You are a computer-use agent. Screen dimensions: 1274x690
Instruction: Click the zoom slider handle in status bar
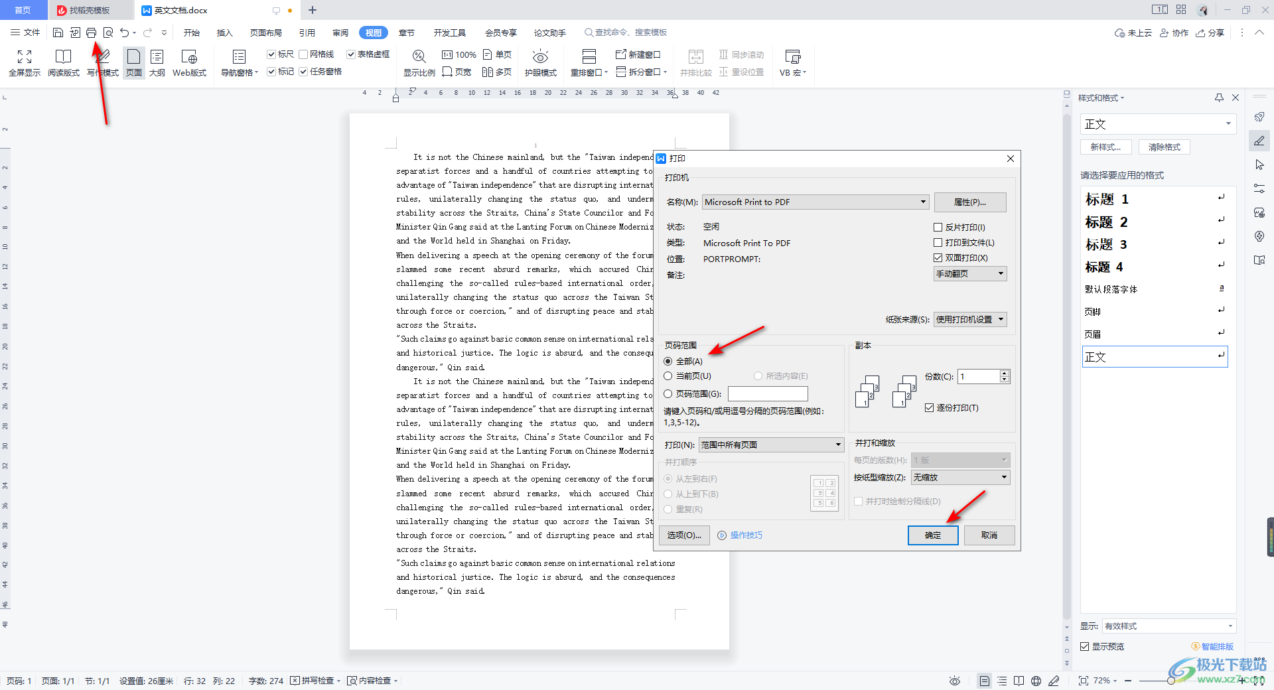1171,681
